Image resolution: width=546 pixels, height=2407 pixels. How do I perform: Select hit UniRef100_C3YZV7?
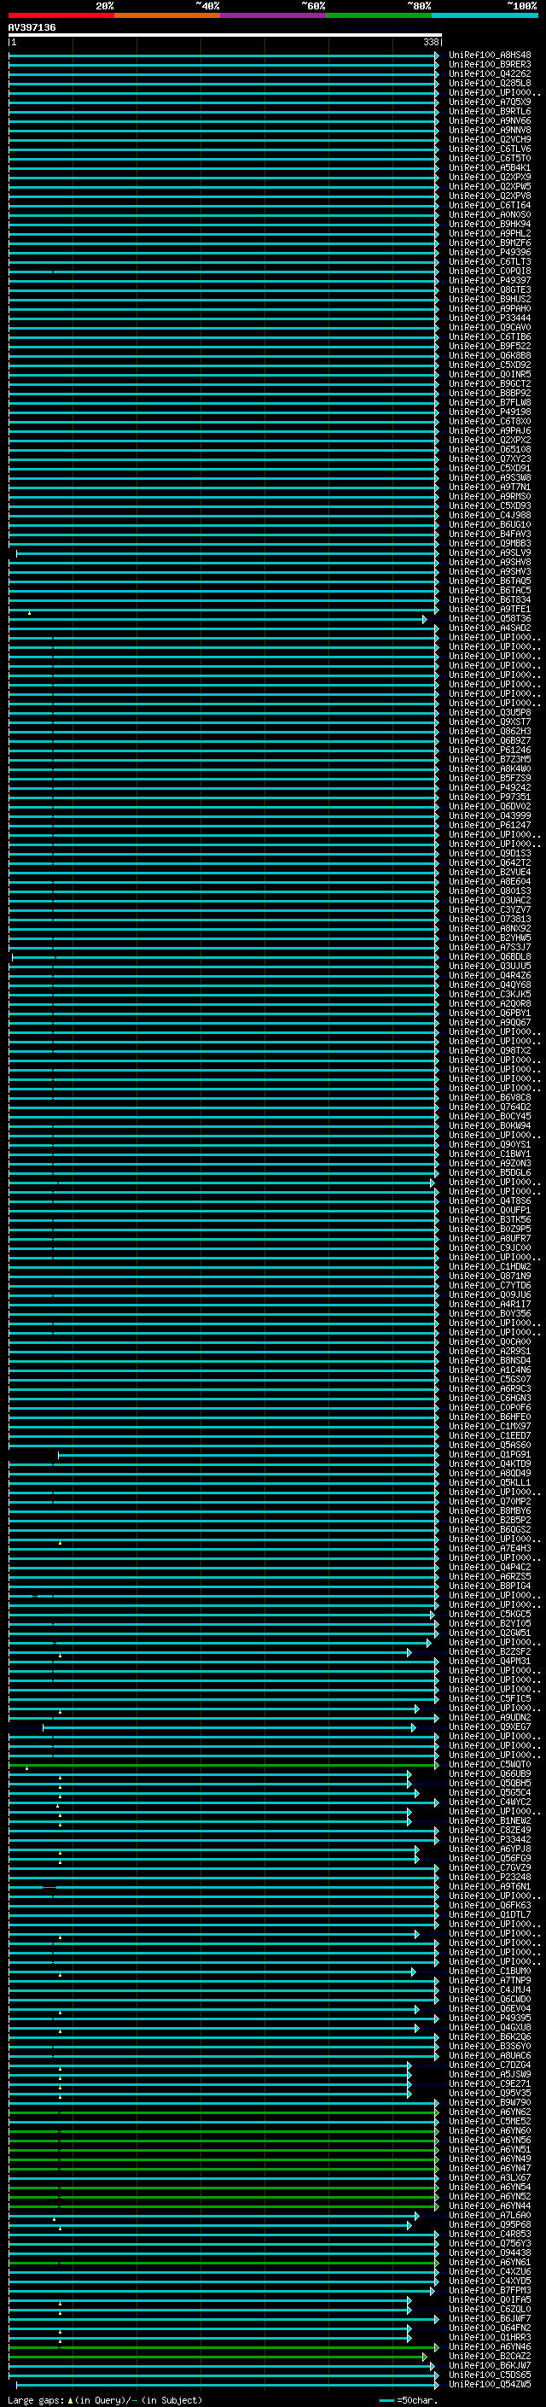click(490, 910)
